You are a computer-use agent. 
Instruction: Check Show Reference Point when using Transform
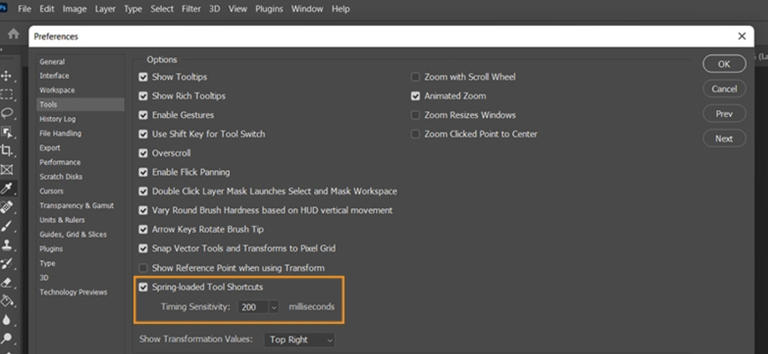[142, 268]
